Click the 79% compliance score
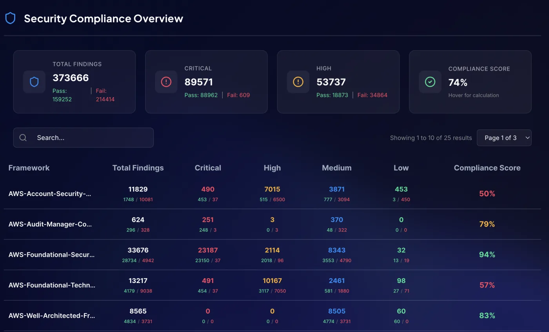549x332 pixels. [487, 224]
